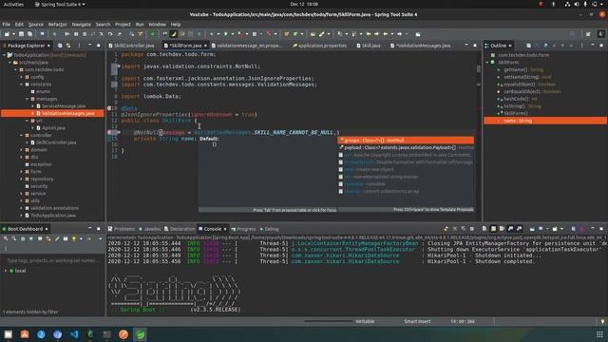Image resolution: width=608 pixels, height=342 pixels.
Task: Minimize the Package Explorer view
Action: click(x=89, y=46)
